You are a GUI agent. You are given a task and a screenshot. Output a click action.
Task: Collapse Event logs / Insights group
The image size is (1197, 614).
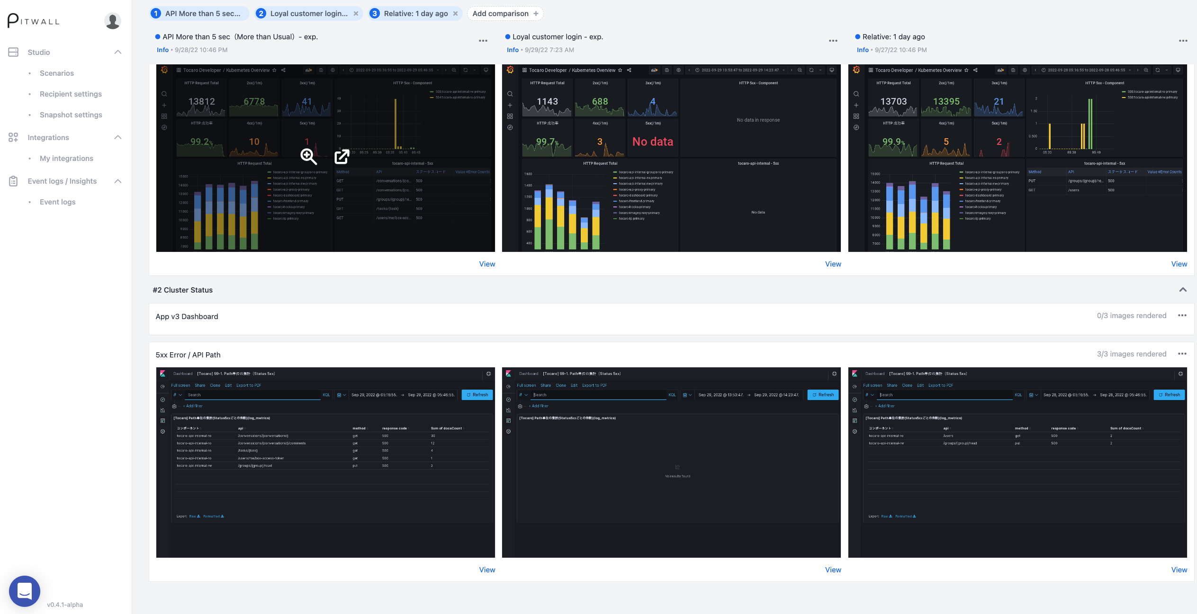coord(118,181)
